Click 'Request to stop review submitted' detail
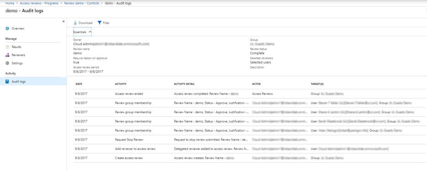 pos(211,139)
